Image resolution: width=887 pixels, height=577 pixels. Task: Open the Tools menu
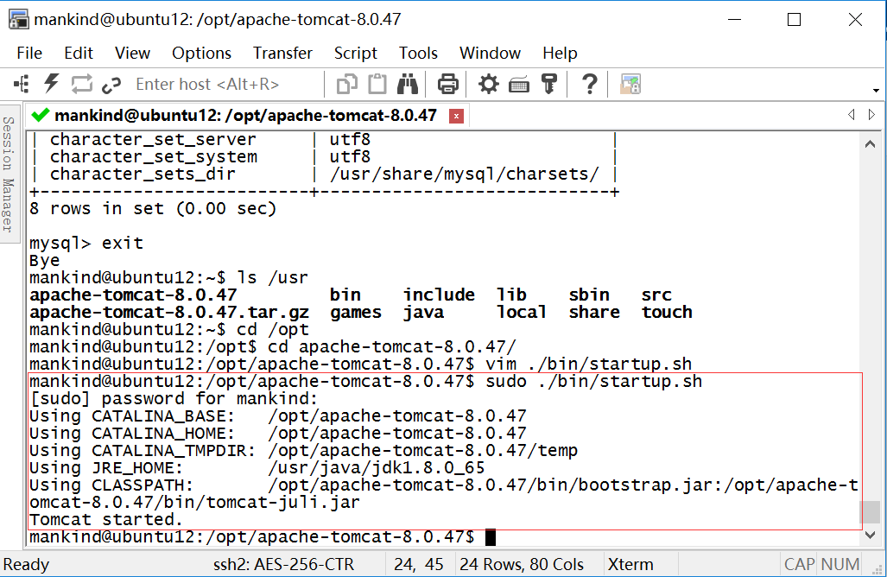point(418,54)
